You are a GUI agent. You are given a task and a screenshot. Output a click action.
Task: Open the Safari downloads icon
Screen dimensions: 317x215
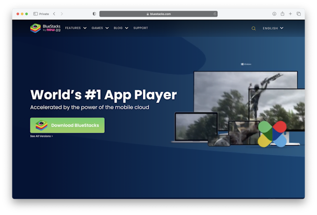[274, 14]
